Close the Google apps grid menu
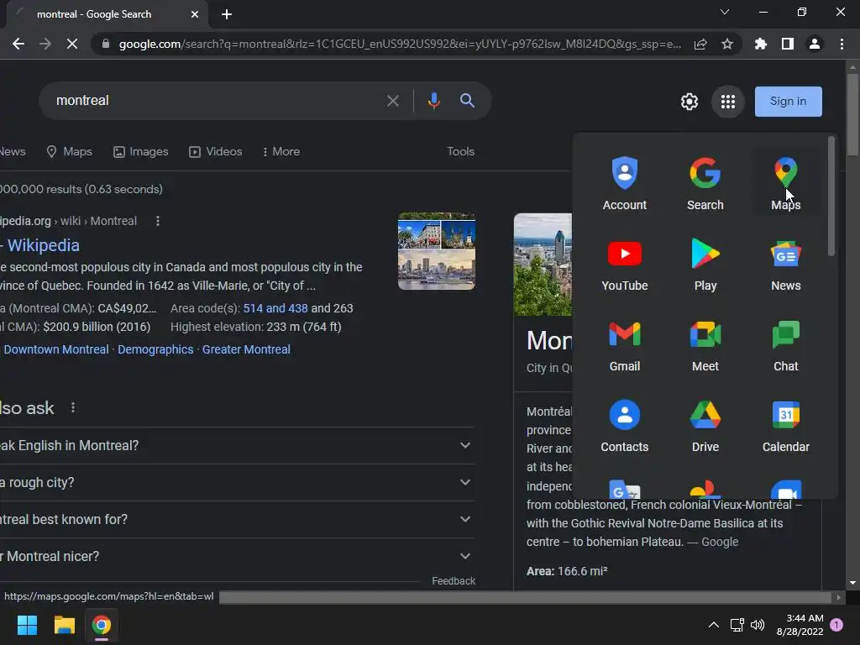Viewport: 860px width, 645px height. coord(728,102)
